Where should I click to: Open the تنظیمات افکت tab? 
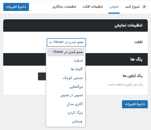(93, 7)
